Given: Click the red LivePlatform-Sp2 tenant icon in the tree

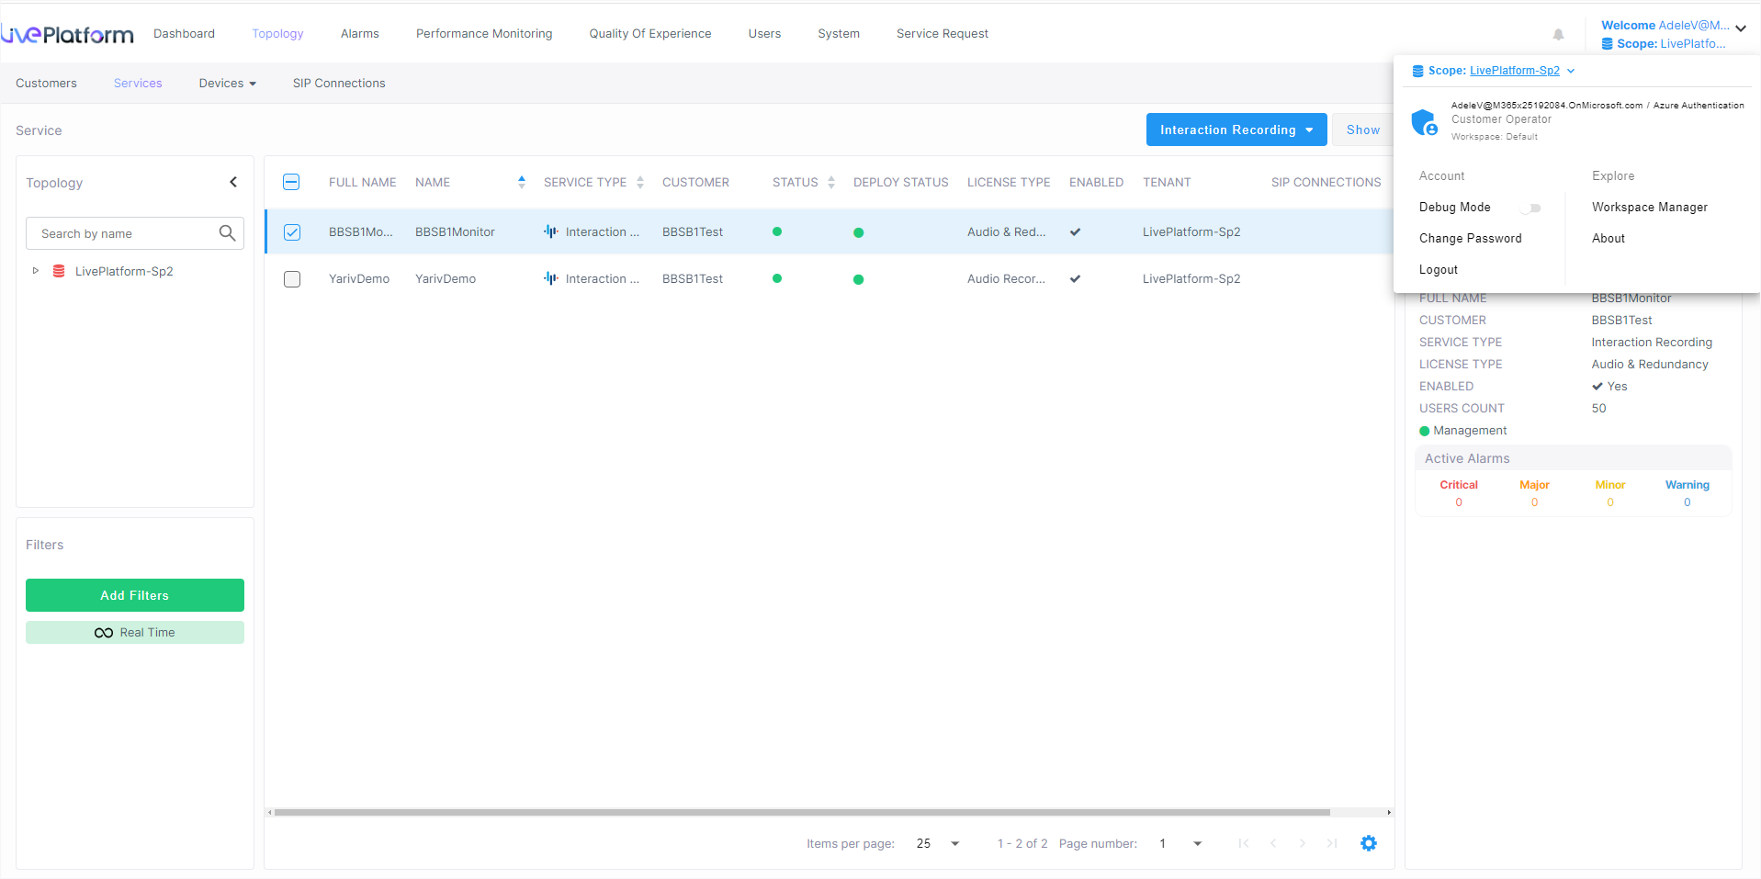Looking at the screenshot, I should coord(59,271).
